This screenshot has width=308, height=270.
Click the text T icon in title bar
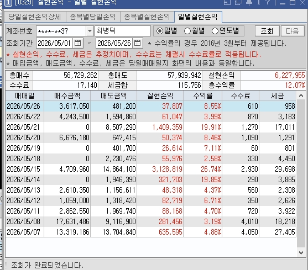pyautogui.click(x=259, y=2)
